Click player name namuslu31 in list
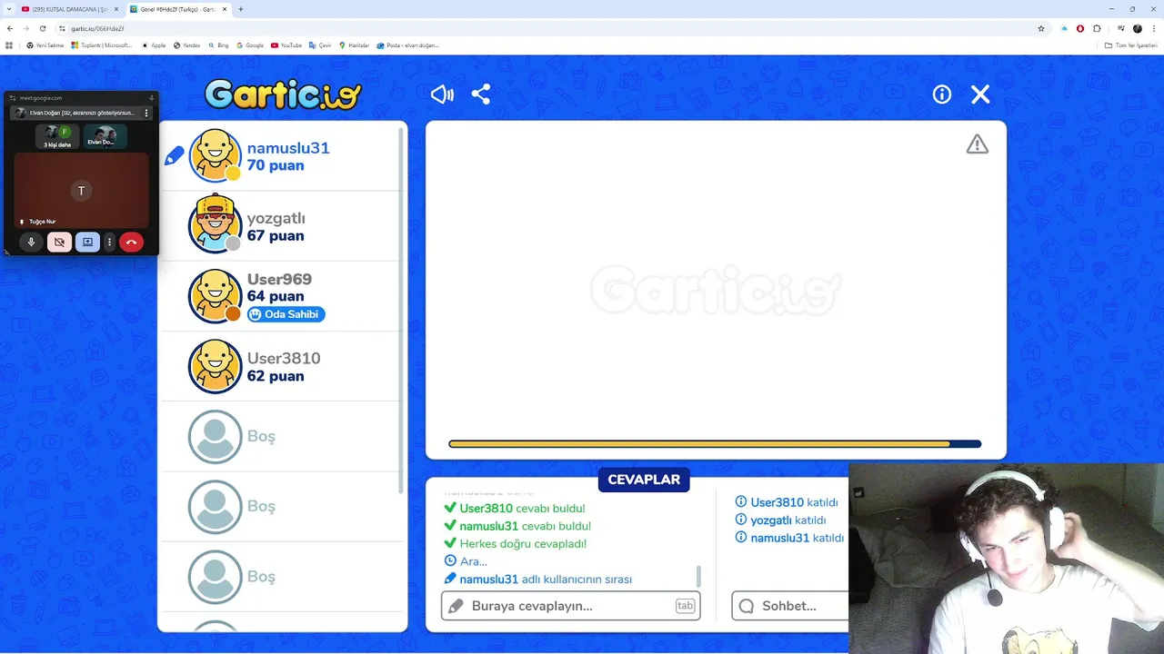The image size is (1164, 654). click(288, 148)
